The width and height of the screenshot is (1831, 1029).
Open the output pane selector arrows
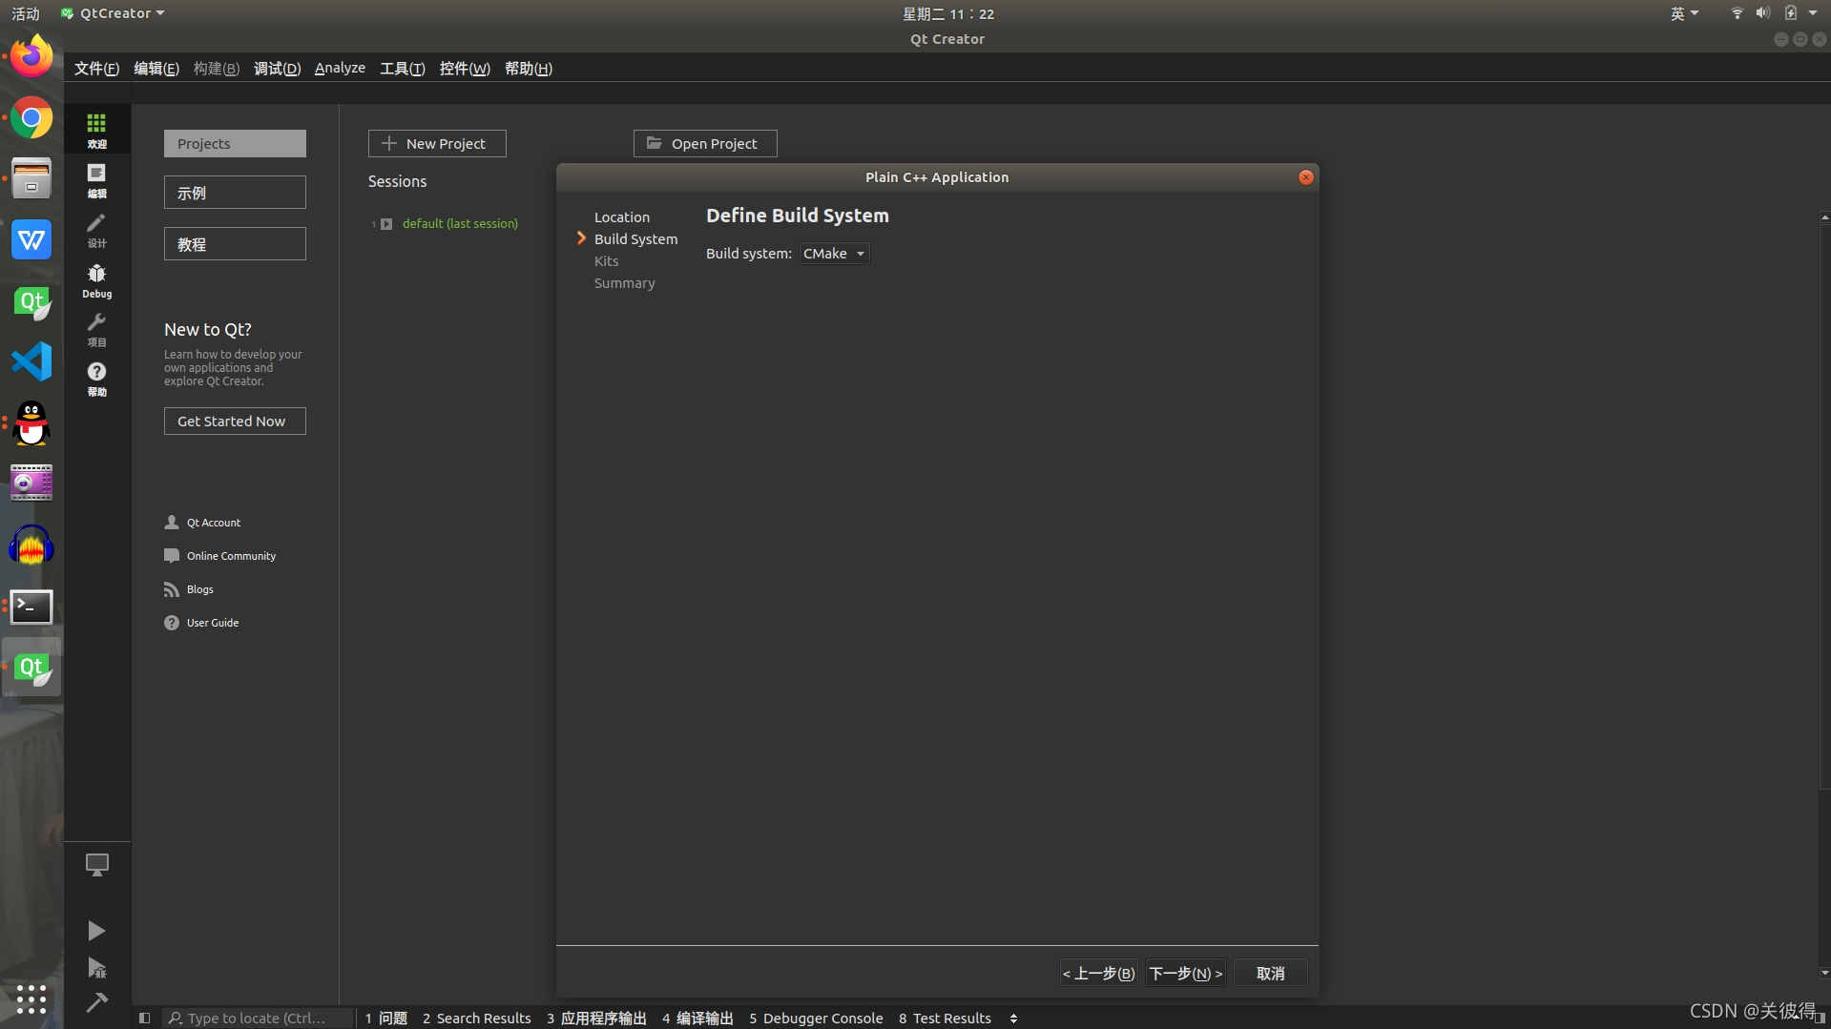tap(1013, 1019)
